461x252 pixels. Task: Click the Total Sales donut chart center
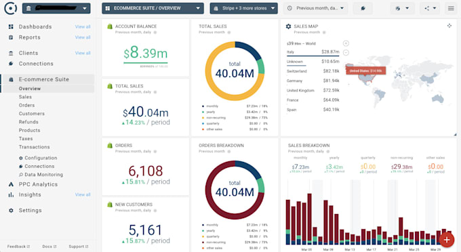(x=235, y=70)
